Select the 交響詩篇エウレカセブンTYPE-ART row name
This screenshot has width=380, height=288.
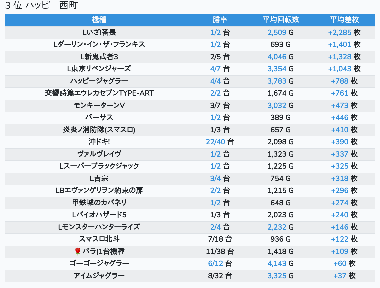click(x=99, y=93)
